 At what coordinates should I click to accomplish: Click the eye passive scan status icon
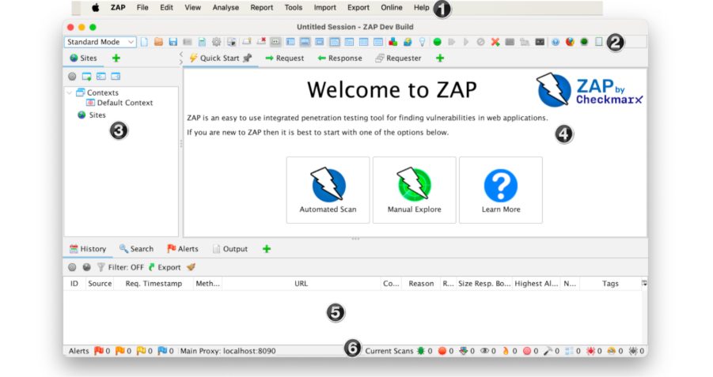(x=485, y=351)
